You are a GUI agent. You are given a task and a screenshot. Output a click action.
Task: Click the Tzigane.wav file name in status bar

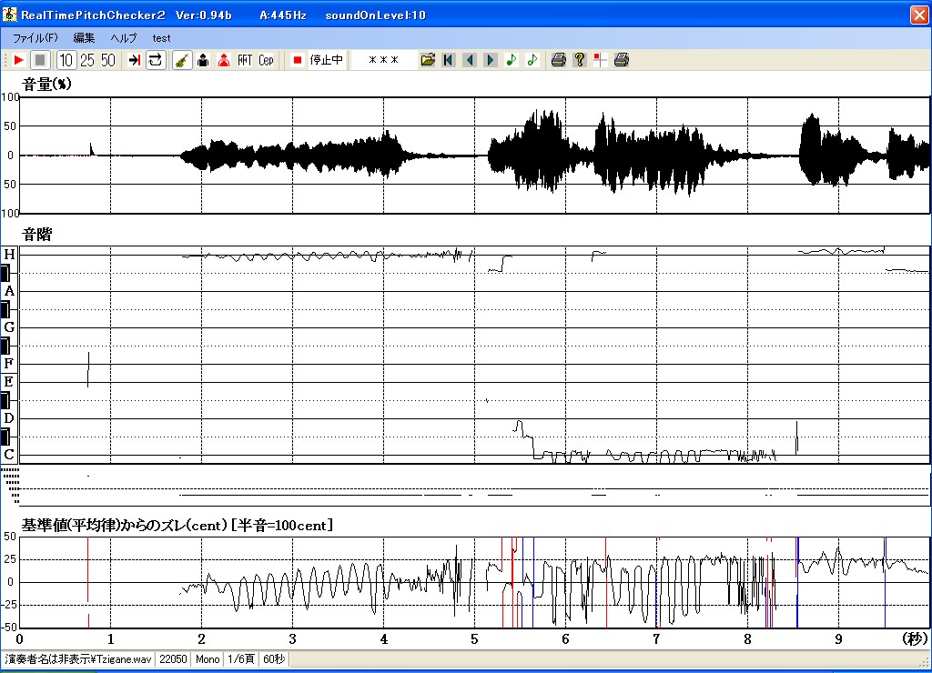tap(79, 659)
